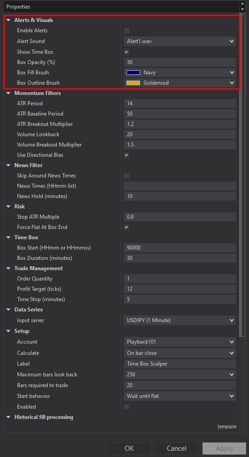Image resolution: width=249 pixels, height=457 pixels.
Task: Click the scroll-up arrow in Properties header
Action: [242, 4]
